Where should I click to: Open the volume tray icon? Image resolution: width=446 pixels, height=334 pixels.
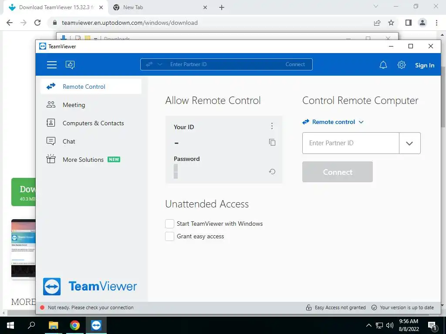[x=389, y=325]
